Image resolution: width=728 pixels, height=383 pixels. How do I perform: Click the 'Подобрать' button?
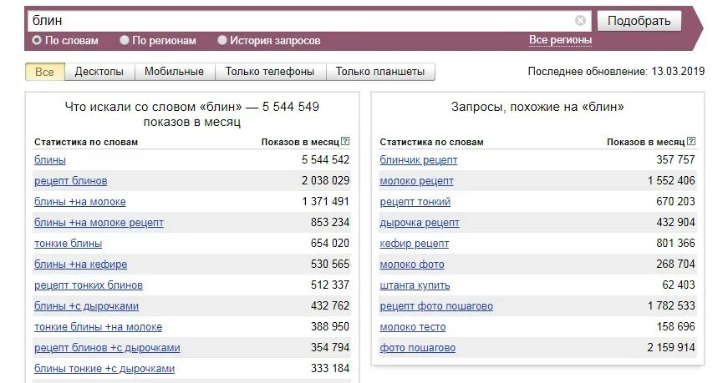point(639,21)
